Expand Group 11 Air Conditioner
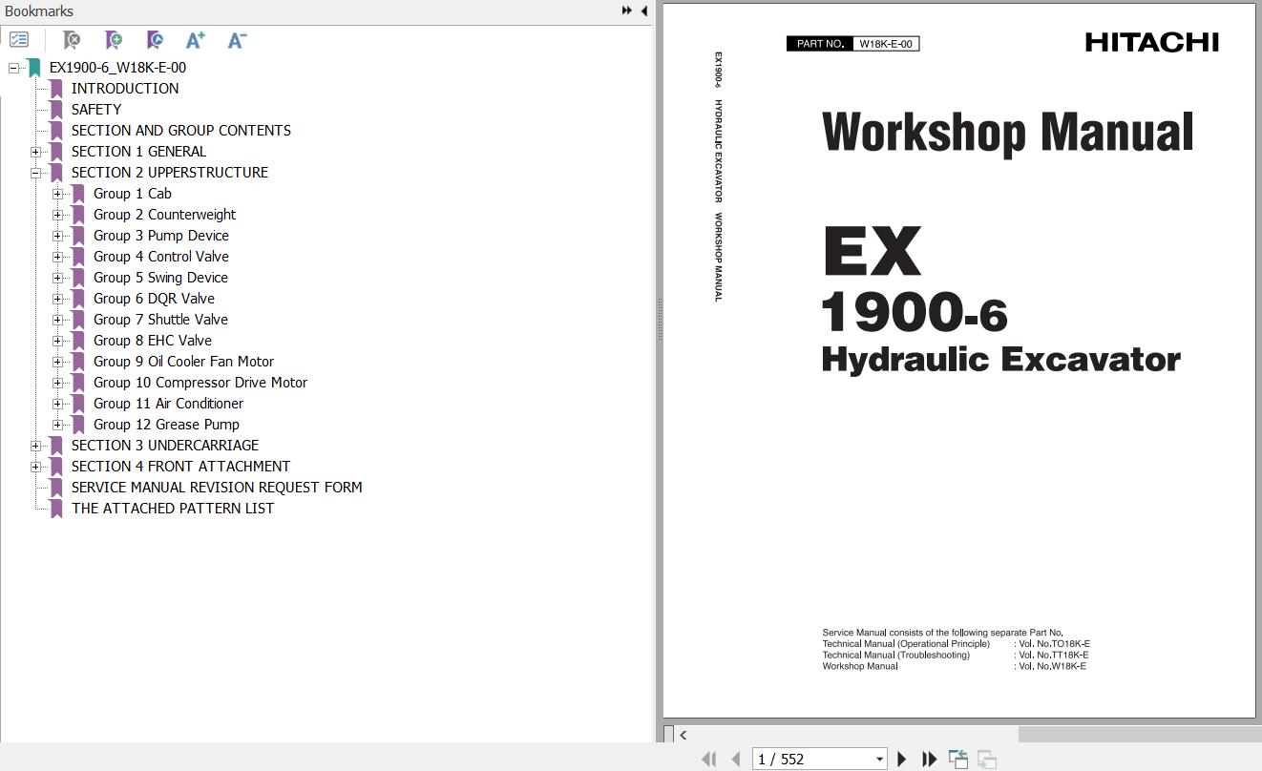Image resolution: width=1262 pixels, height=771 pixels. [x=57, y=404]
